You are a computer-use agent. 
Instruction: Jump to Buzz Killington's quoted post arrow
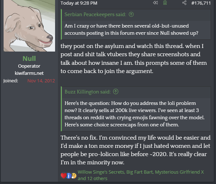pos(116,92)
